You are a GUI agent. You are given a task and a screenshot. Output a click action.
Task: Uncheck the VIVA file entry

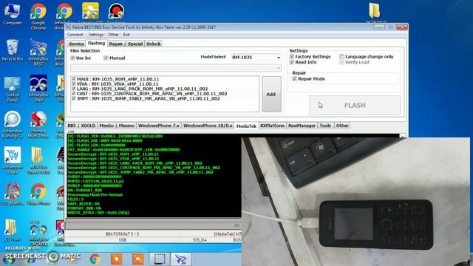coord(74,83)
